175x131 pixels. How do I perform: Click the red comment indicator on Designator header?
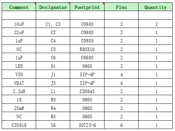69,3
